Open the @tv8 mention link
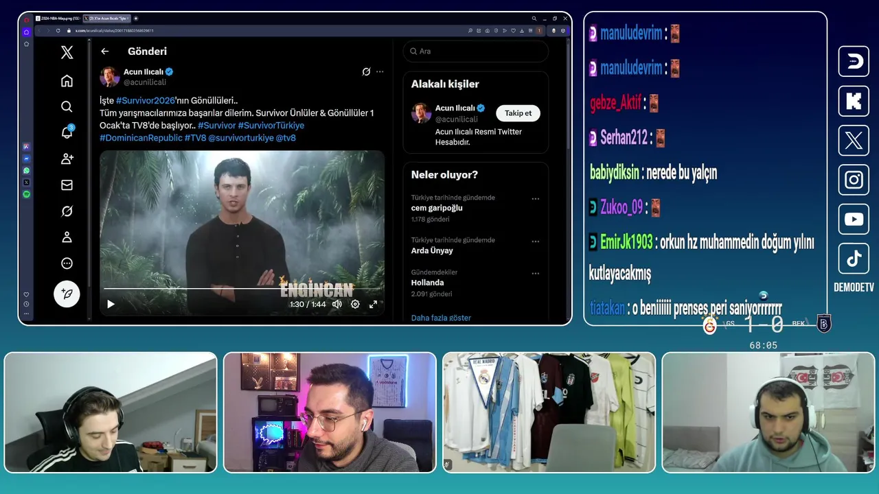879x494 pixels. (x=286, y=138)
